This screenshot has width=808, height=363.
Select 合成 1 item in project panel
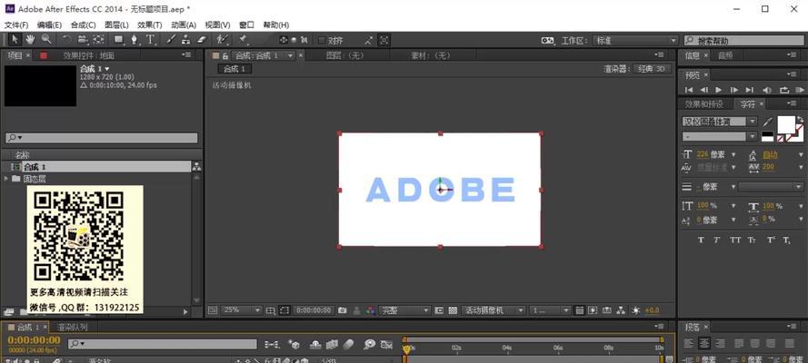(x=100, y=167)
